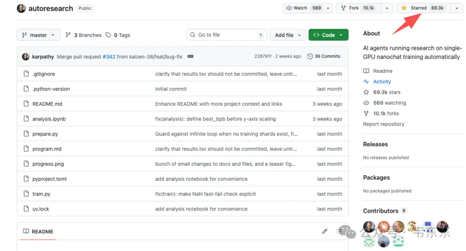Image resolution: width=466 pixels, height=251 pixels.
Task: Open pull request #342 link
Action: (x=109, y=56)
